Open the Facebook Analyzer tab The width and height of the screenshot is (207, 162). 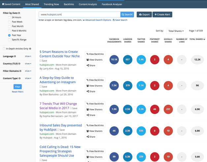tap(112, 4)
